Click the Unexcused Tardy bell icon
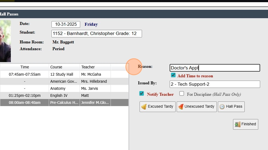 click(181, 107)
